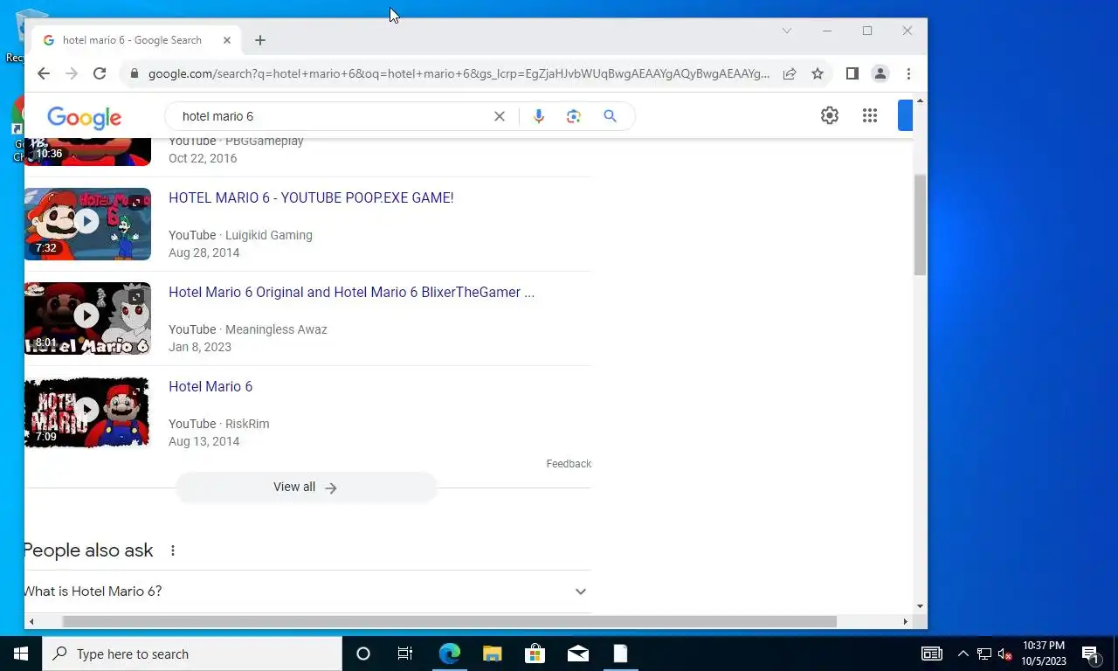
Task: Open File Explorer from taskbar
Action: (x=493, y=654)
